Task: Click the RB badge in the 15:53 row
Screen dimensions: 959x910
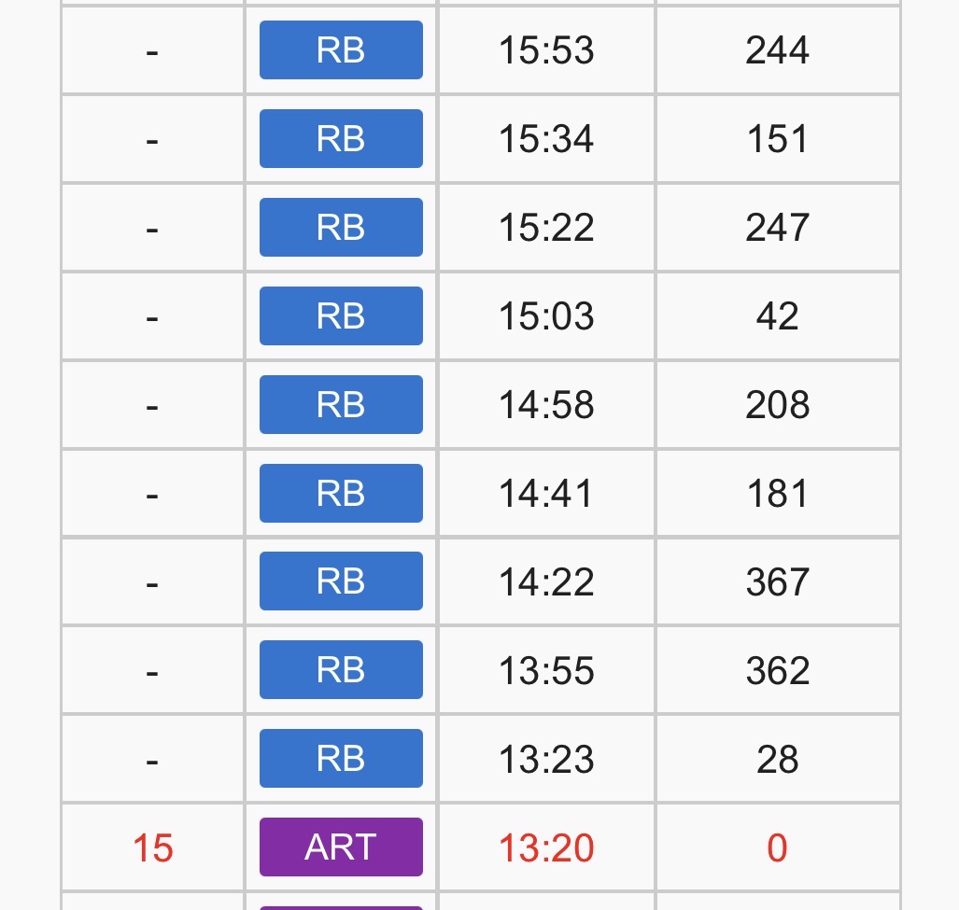Action: [341, 50]
